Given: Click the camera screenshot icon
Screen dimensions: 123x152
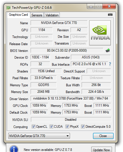Looking at the screenshot, I should 110,15.
